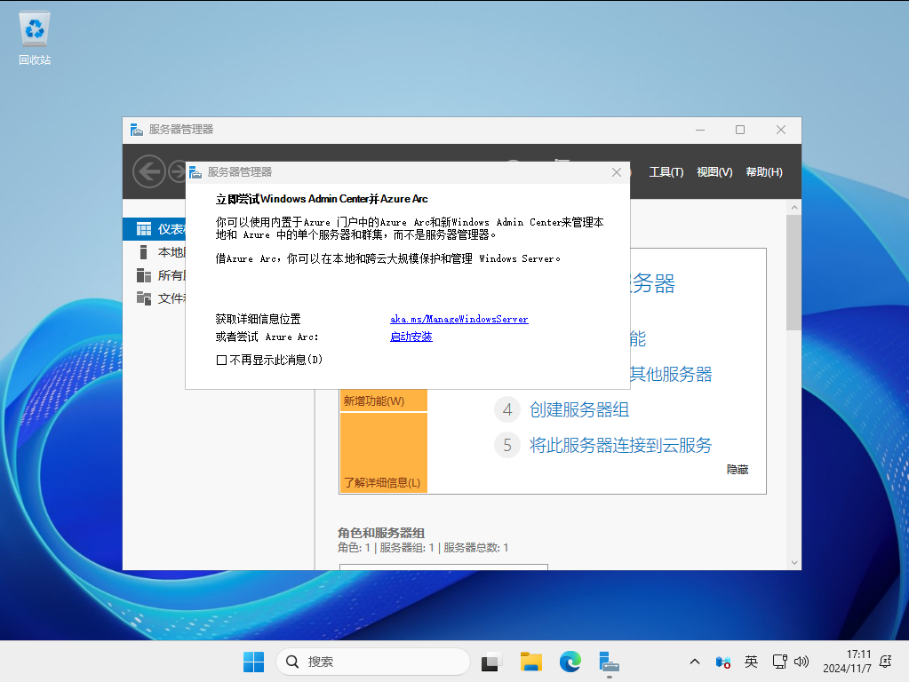The width and height of the screenshot is (909, 682).
Task: Open the aka.ms/ManageWindowsServer link
Action: coord(458,319)
